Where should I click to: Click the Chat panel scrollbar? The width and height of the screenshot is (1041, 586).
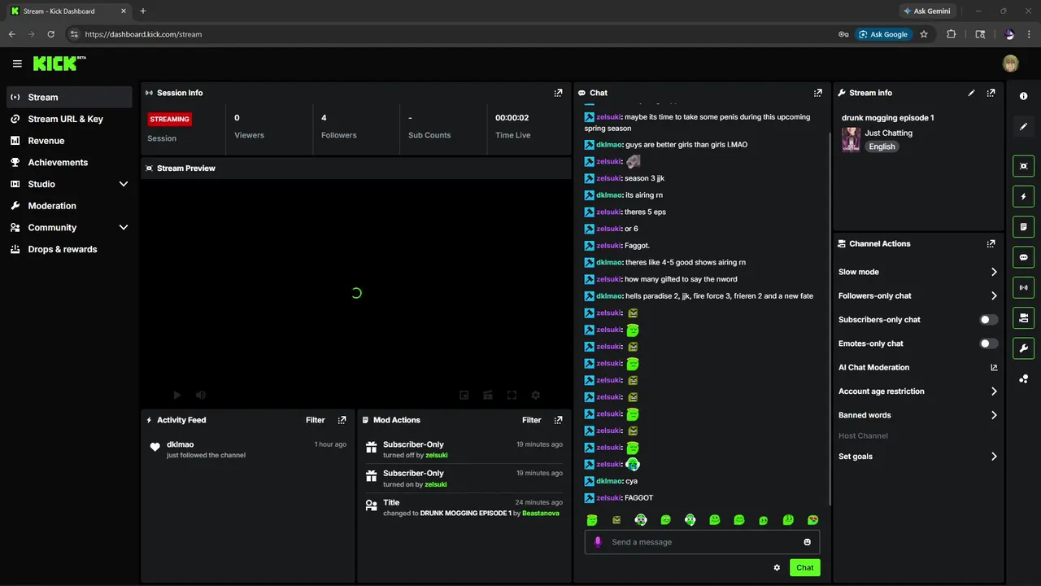point(829,317)
